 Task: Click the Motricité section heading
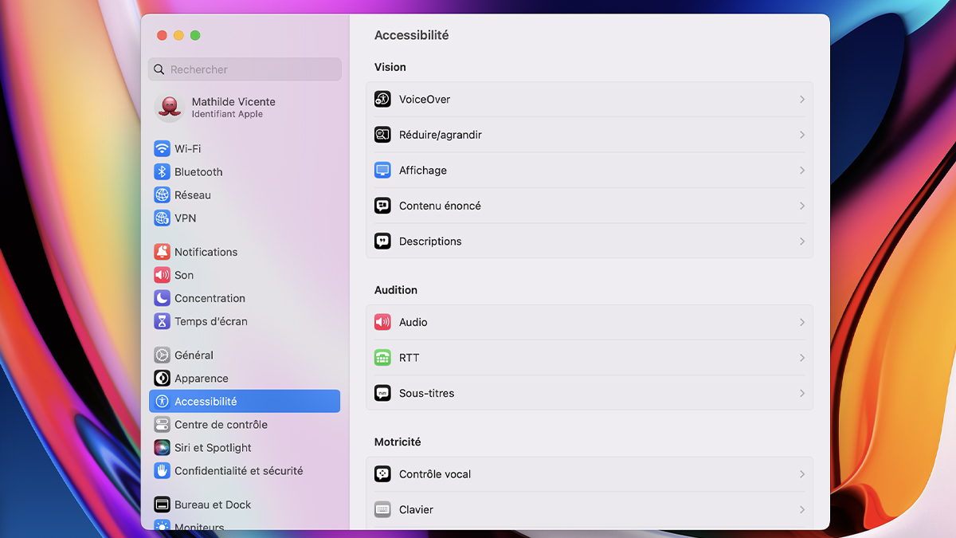click(398, 442)
